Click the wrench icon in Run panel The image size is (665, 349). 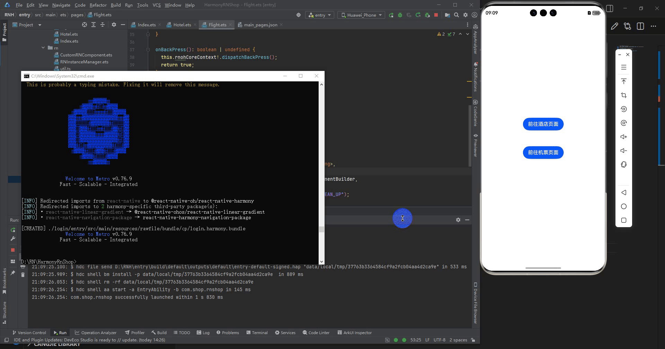tap(13, 239)
